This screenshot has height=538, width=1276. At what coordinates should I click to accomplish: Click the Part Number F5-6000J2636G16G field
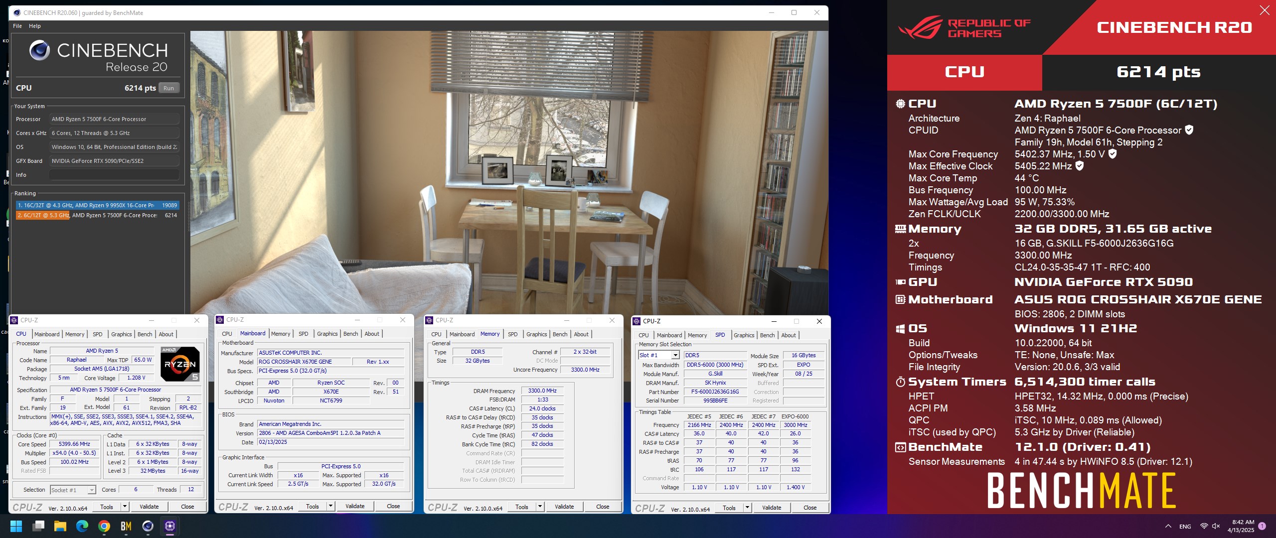click(715, 392)
